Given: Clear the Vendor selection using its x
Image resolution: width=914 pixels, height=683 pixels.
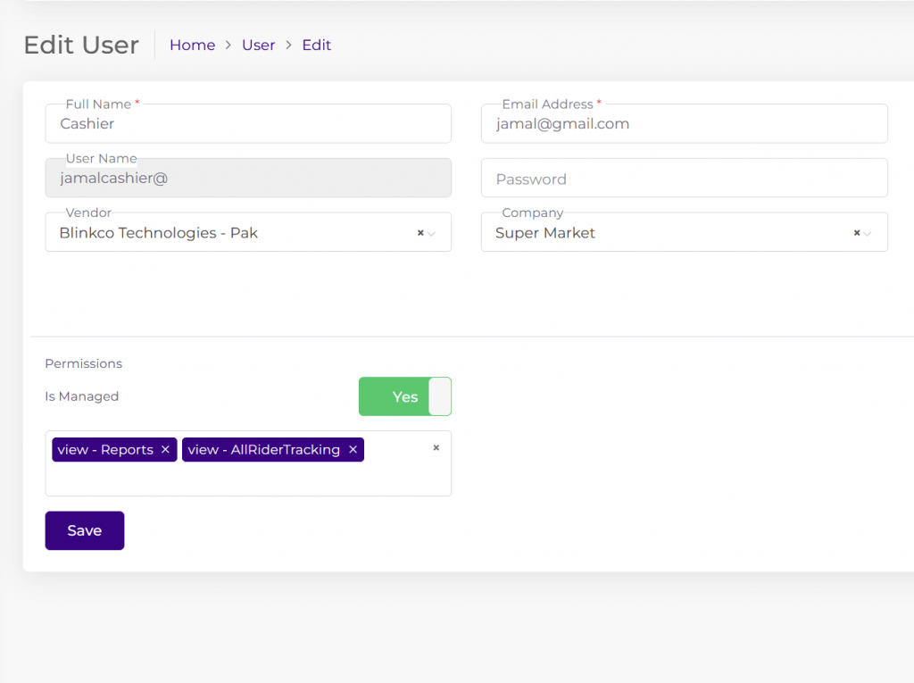Looking at the screenshot, I should 420,233.
